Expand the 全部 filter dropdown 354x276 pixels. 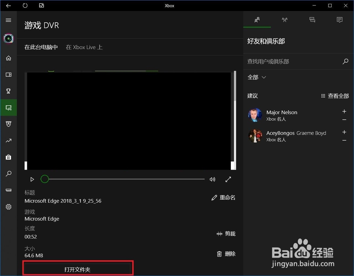click(x=257, y=77)
